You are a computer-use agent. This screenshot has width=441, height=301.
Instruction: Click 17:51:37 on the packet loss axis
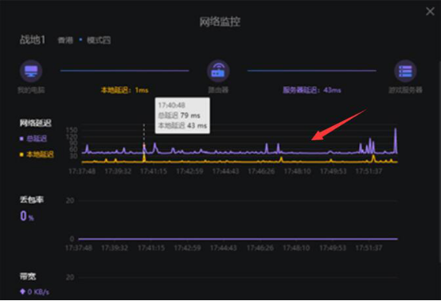coord(369,248)
